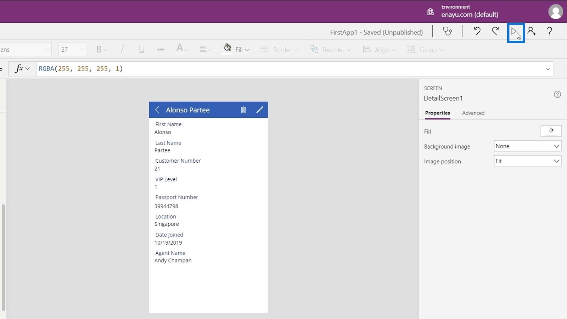Screen dimensions: 567x319
Task: Select the Alonso value
Action: point(163,132)
